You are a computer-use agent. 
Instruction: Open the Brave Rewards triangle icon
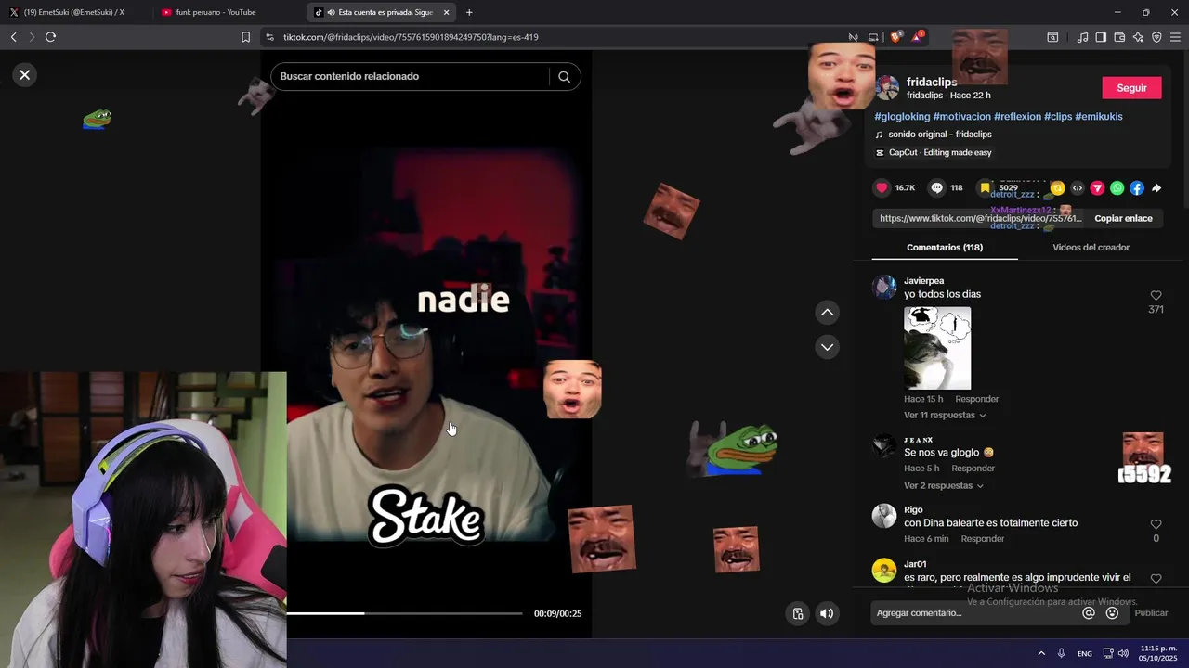(918, 37)
